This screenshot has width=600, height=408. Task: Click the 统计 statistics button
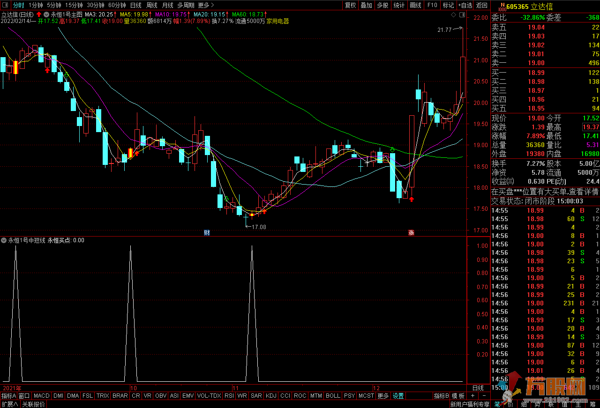pyautogui.click(x=399, y=5)
